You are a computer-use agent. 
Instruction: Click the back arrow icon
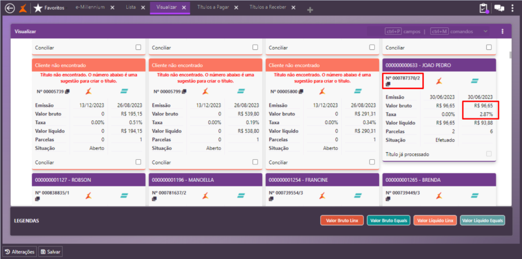click(x=10, y=8)
